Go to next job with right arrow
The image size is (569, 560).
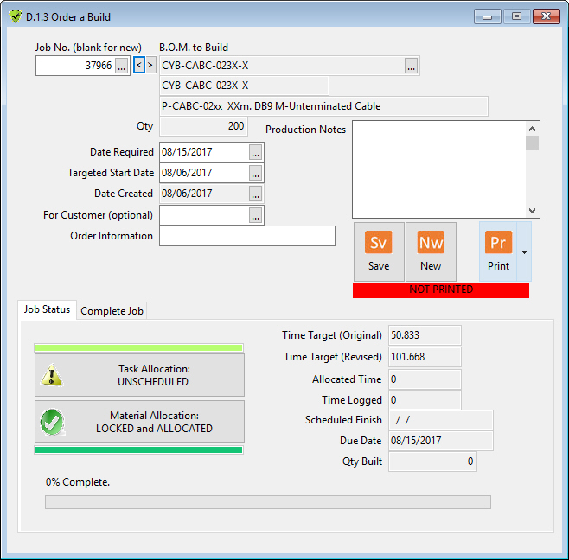[x=150, y=65]
